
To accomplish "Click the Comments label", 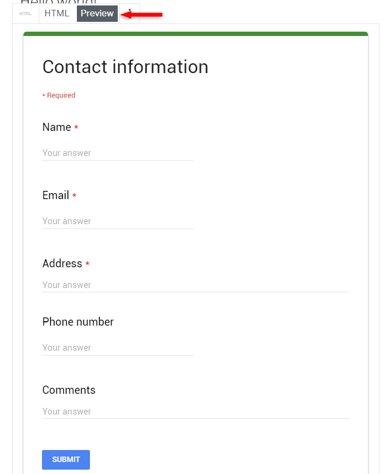I will (69, 390).
